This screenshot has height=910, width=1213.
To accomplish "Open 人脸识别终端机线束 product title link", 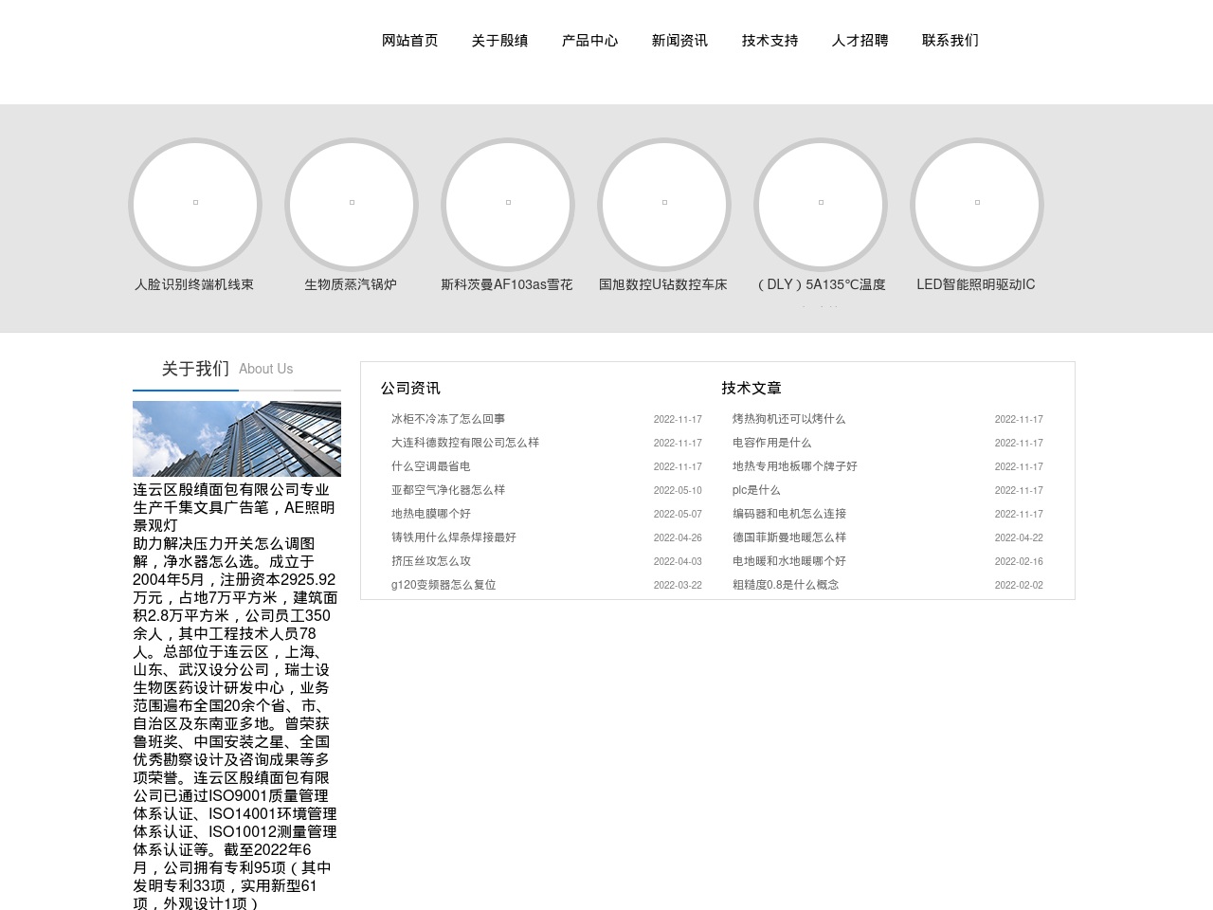I will 194,284.
